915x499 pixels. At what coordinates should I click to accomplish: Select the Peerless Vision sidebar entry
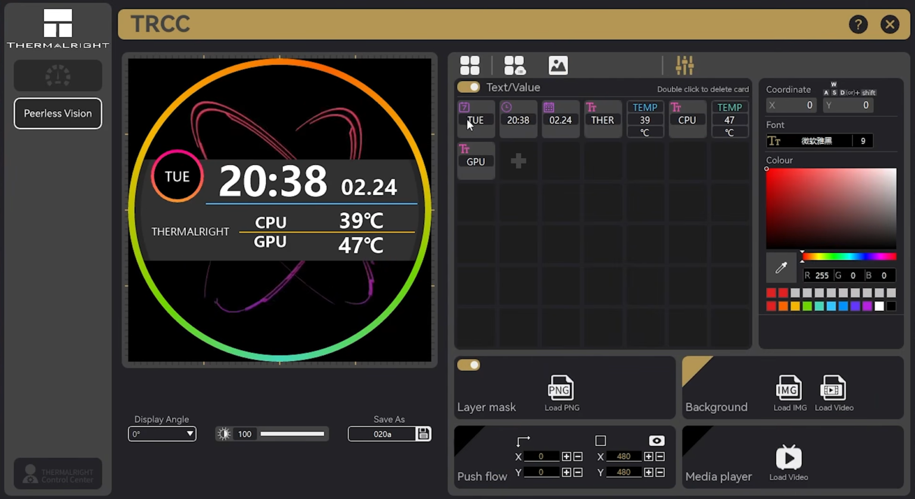(57, 113)
